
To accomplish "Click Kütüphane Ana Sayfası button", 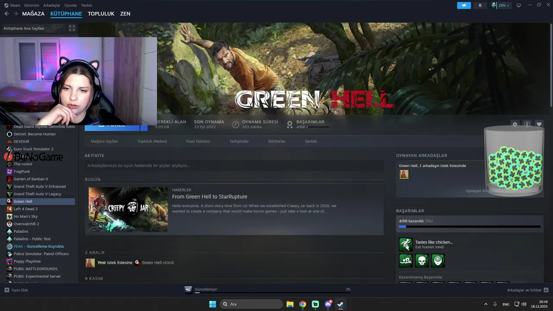I will (33, 28).
